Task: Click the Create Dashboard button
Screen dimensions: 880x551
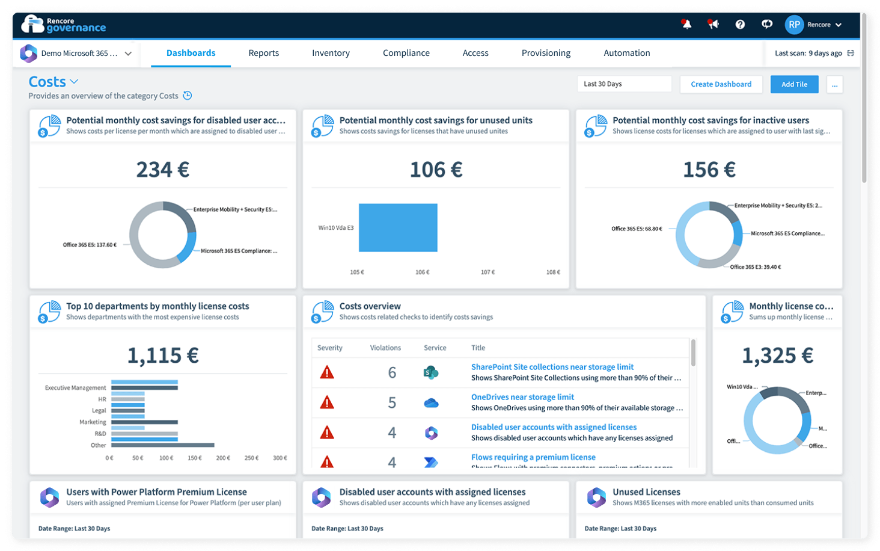Action: click(x=721, y=84)
